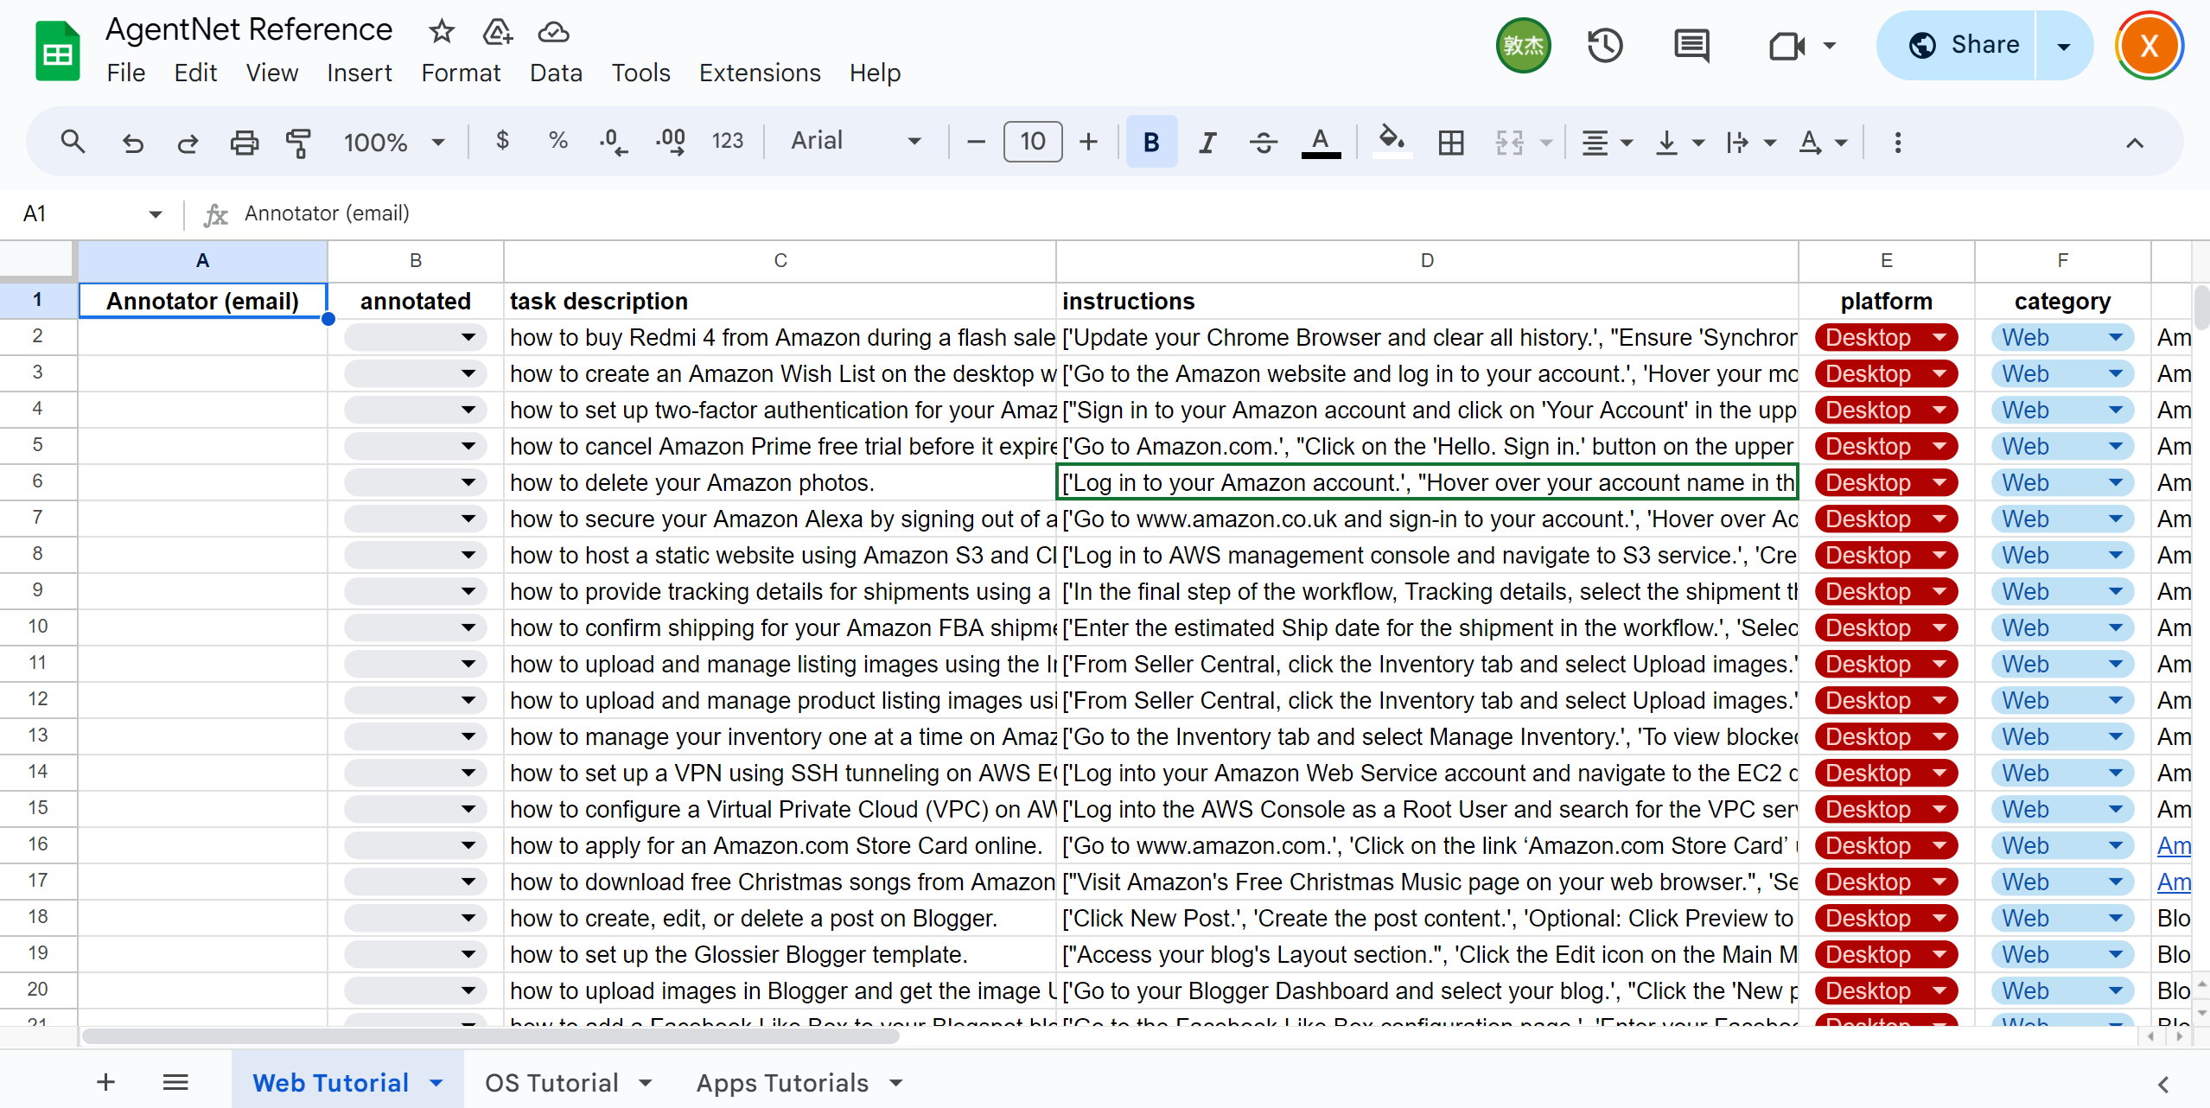
Task: Start a Meet call camera icon
Action: pos(1786,45)
